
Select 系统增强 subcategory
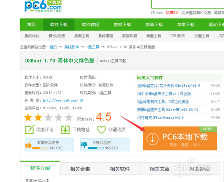(106, 36)
